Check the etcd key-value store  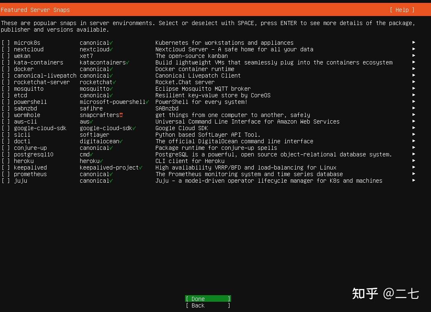coord(6,95)
